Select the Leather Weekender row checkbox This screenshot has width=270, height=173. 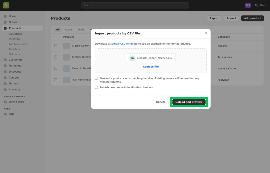tap(56, 57)
